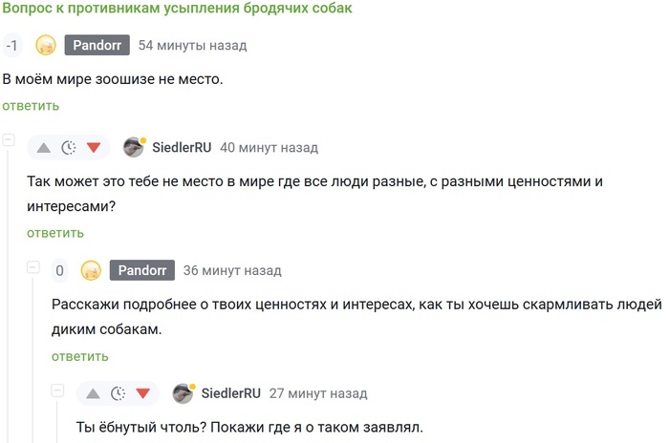The image size is (669, 443).
Task: Click Pandorr's cake avatar on 36-minute comment
Action: click(91, 270)
